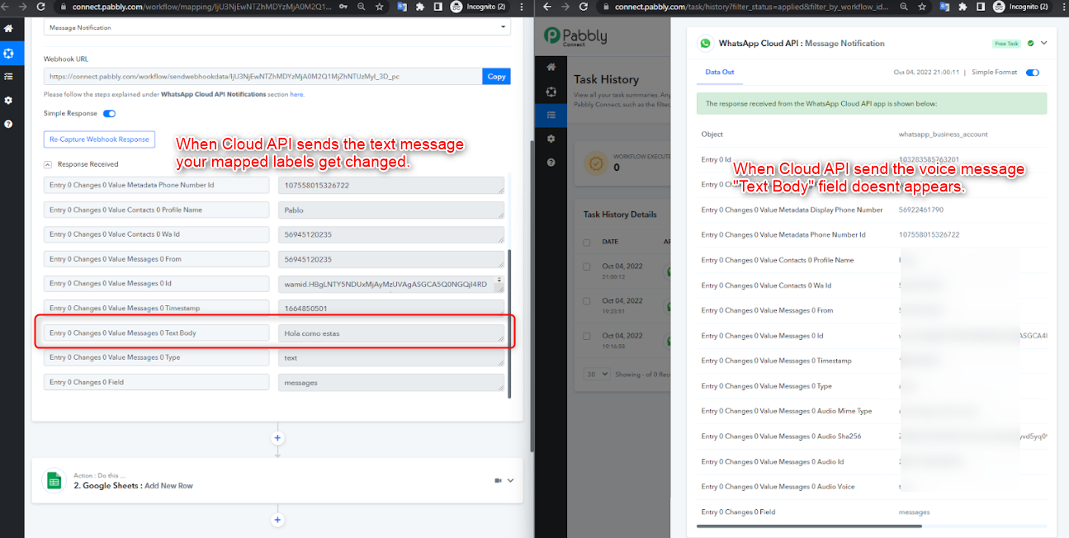Go back in the right browser window

546,7
